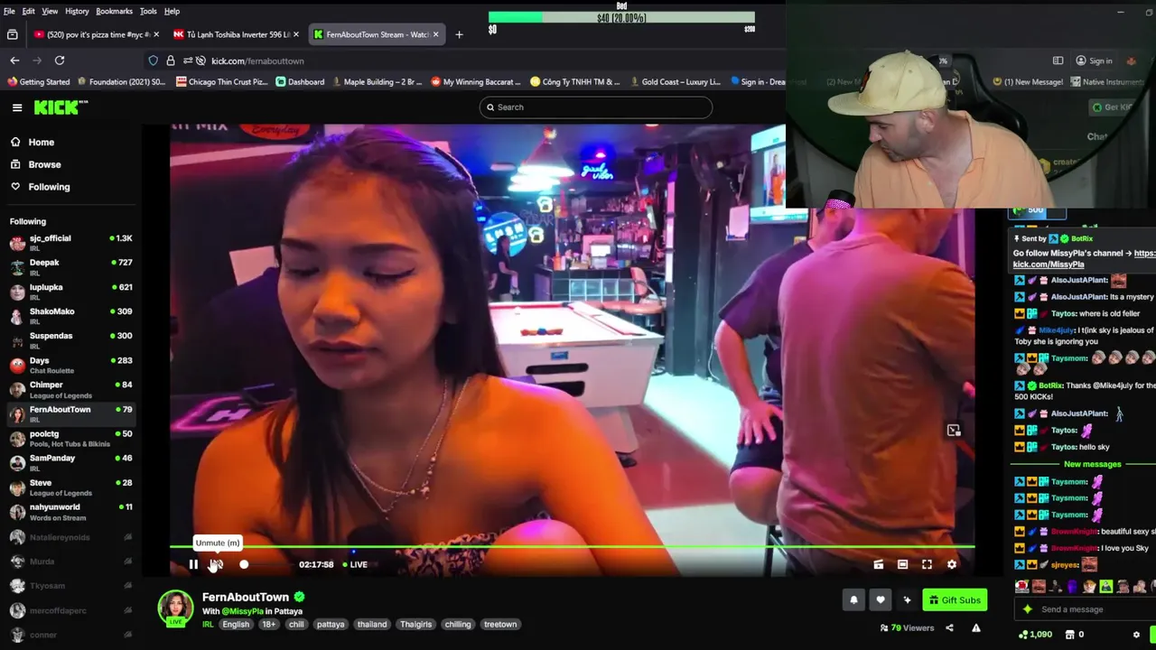Open Following in the sidebar
1156x650 pixels.
point(49,187)
